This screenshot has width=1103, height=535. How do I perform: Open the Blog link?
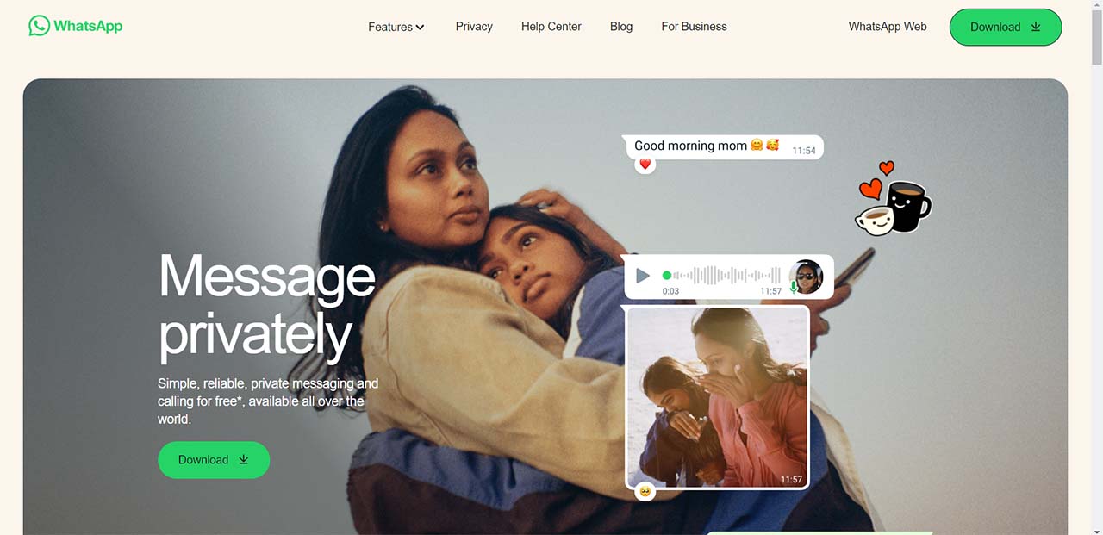point(621,27)
